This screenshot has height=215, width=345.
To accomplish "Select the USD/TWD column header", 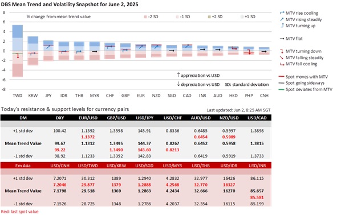I will coord(88,166).
